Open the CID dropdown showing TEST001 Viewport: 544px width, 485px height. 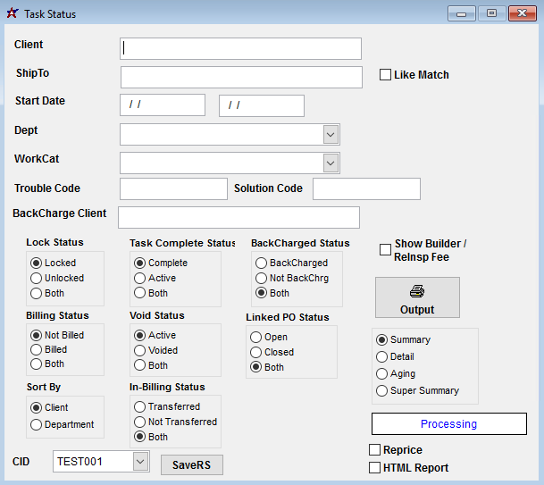pyautogui.click(x=140, y=461)
